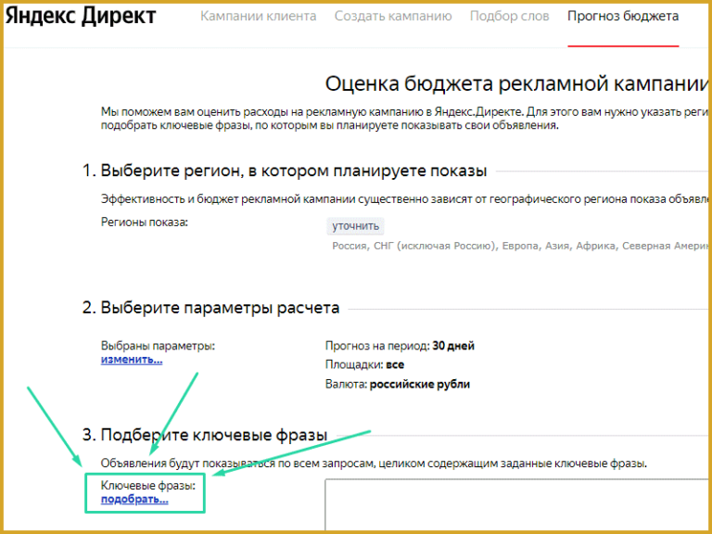This screenshot has height=534, width=712.
Task: Click the Выбраны параметры: label
Action: tap(158, 346)
